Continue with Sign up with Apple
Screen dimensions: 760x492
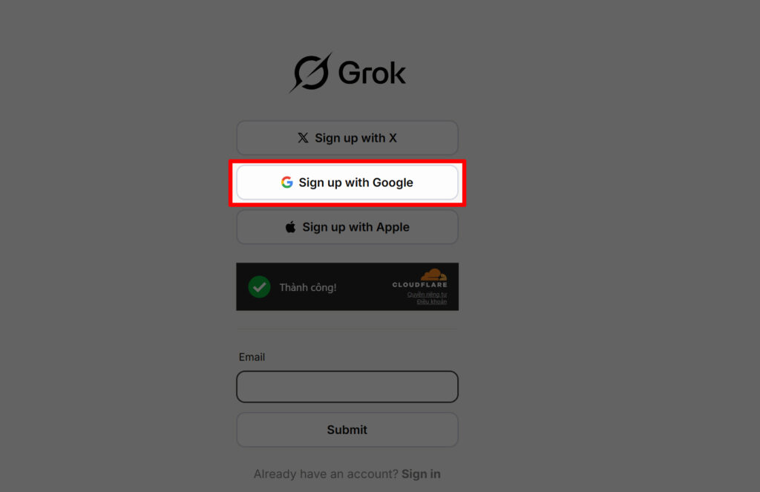347,227
